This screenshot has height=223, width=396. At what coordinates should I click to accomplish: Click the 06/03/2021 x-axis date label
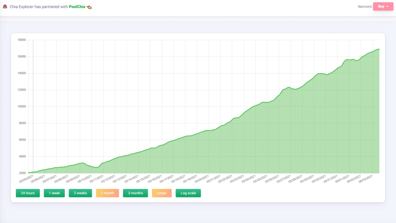[365, 179]
